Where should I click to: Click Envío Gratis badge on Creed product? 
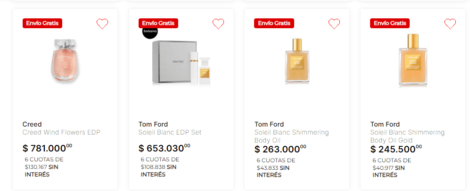tap(42, 23)
